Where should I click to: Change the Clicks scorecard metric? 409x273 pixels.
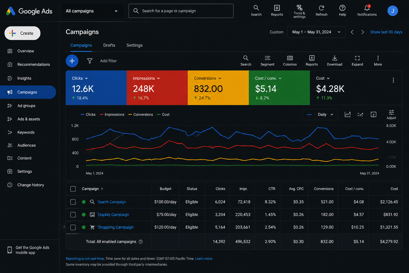pos(80,78)
